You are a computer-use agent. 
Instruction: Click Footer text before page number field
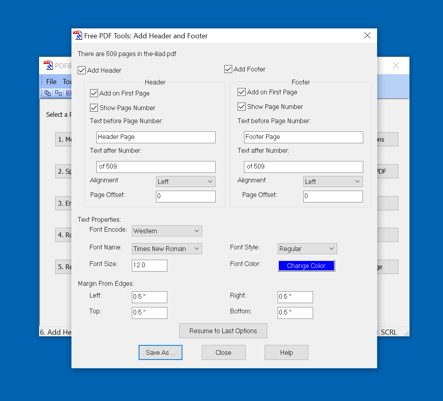(x=304, y=137)
